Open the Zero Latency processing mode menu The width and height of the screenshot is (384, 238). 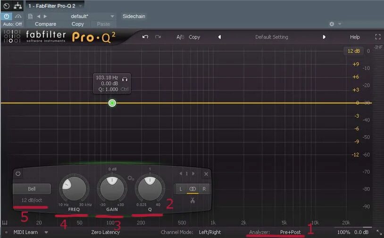click(x=106, y=232)
